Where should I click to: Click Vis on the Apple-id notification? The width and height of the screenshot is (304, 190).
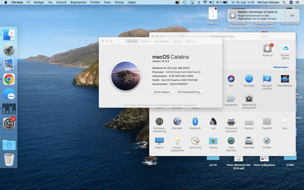point(292,16)
